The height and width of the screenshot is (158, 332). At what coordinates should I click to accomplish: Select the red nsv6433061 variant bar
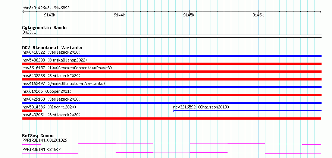(x=172, y=118)
